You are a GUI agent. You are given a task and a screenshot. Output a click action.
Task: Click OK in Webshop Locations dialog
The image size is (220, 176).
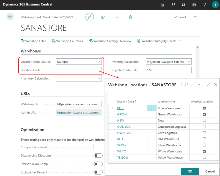[190, 171]
